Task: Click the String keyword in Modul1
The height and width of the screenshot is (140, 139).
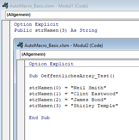Action: (x=88, y=30)
